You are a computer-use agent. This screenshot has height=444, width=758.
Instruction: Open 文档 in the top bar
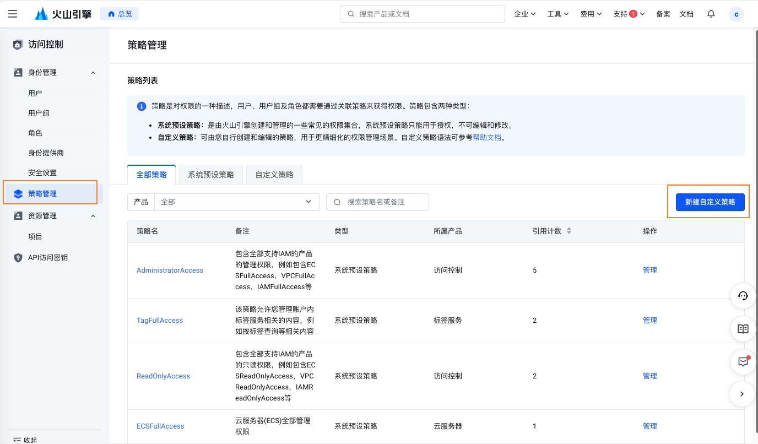point(686,14)
